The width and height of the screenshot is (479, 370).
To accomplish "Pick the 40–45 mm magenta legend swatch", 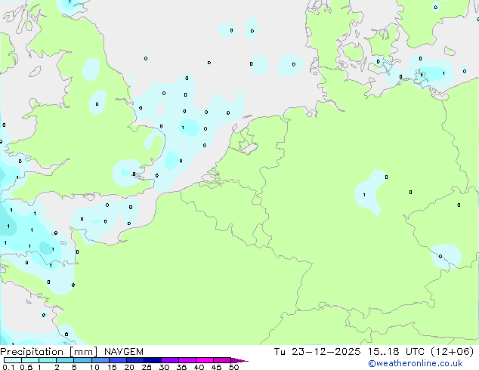I will (x=205, y=360).
